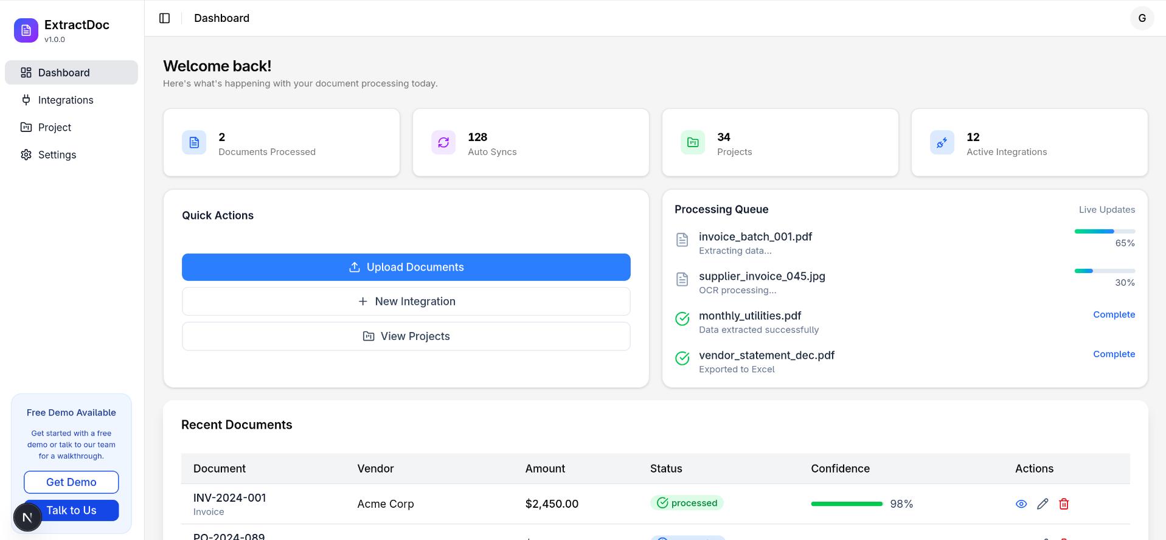Click green check beside monthly_utilities.pdf

[682, 319]
